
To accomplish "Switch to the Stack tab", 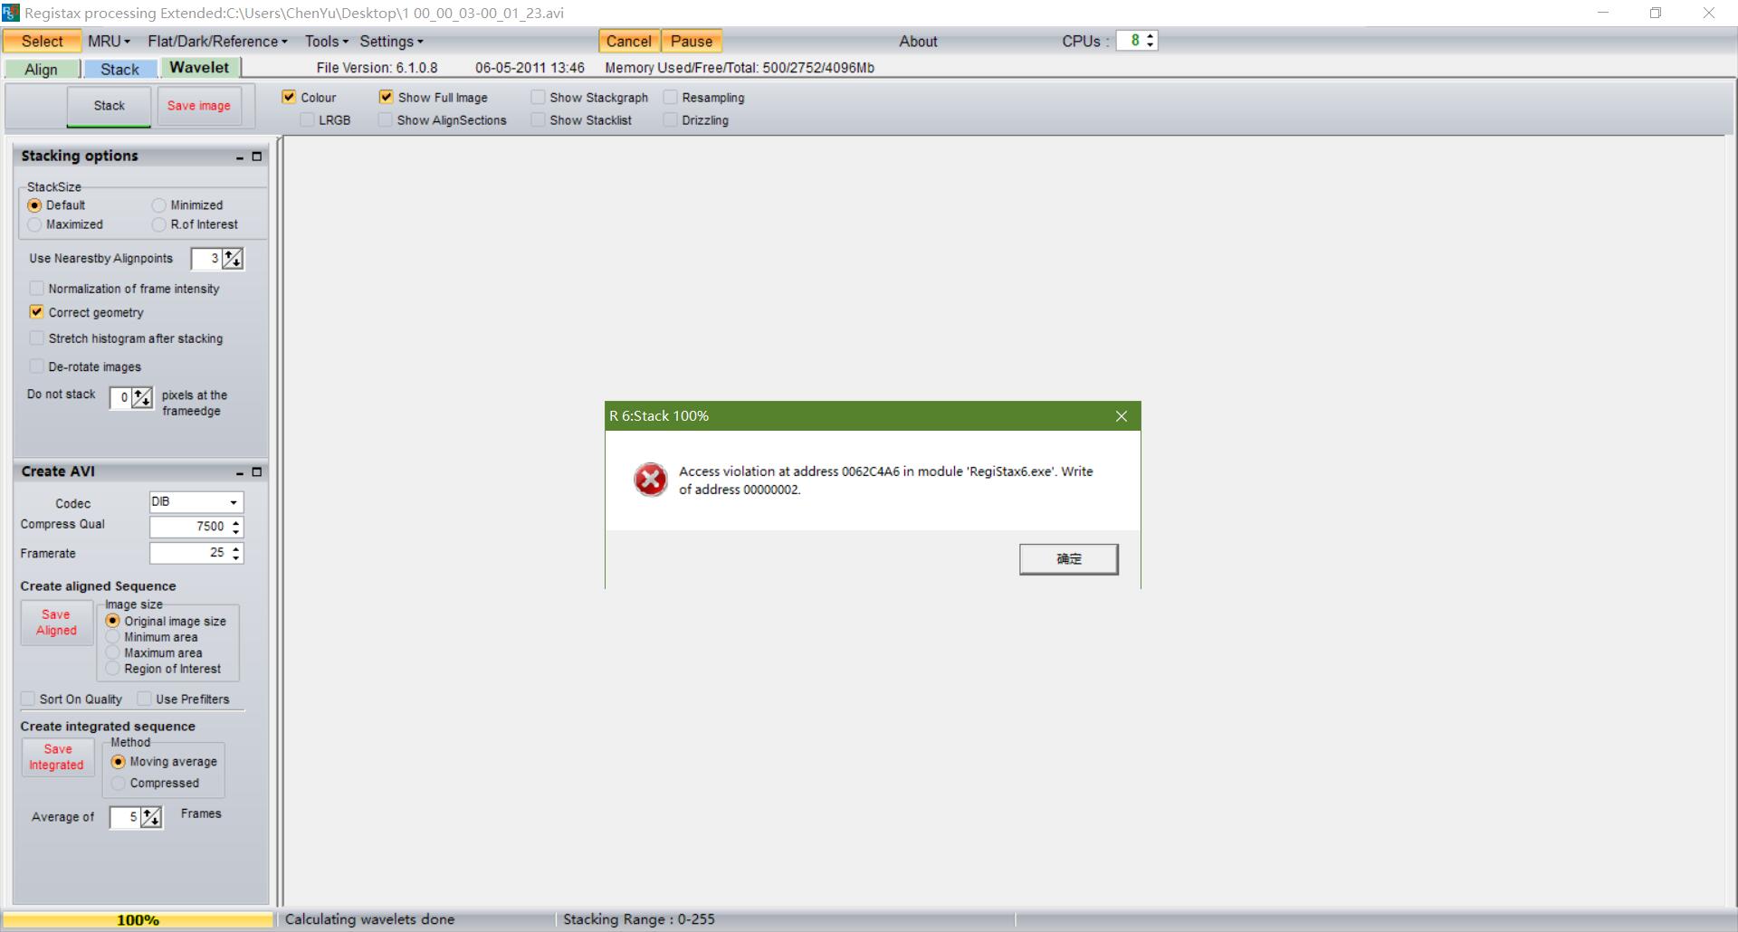I will point(119,70).
